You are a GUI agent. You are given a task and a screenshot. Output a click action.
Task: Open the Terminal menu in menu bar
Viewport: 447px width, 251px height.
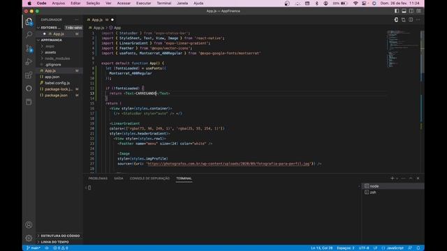pyautogui.click(x=164, y=3)
